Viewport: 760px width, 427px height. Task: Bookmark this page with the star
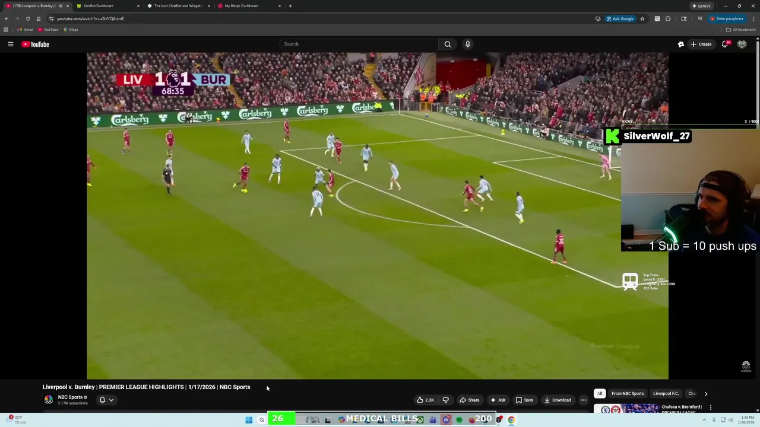642,18
